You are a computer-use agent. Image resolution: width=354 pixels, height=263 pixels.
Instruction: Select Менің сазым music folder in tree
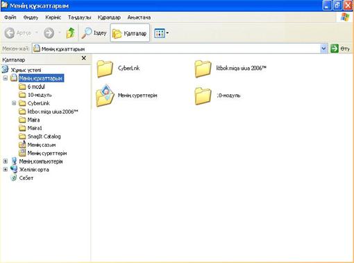tap(42, 145)
